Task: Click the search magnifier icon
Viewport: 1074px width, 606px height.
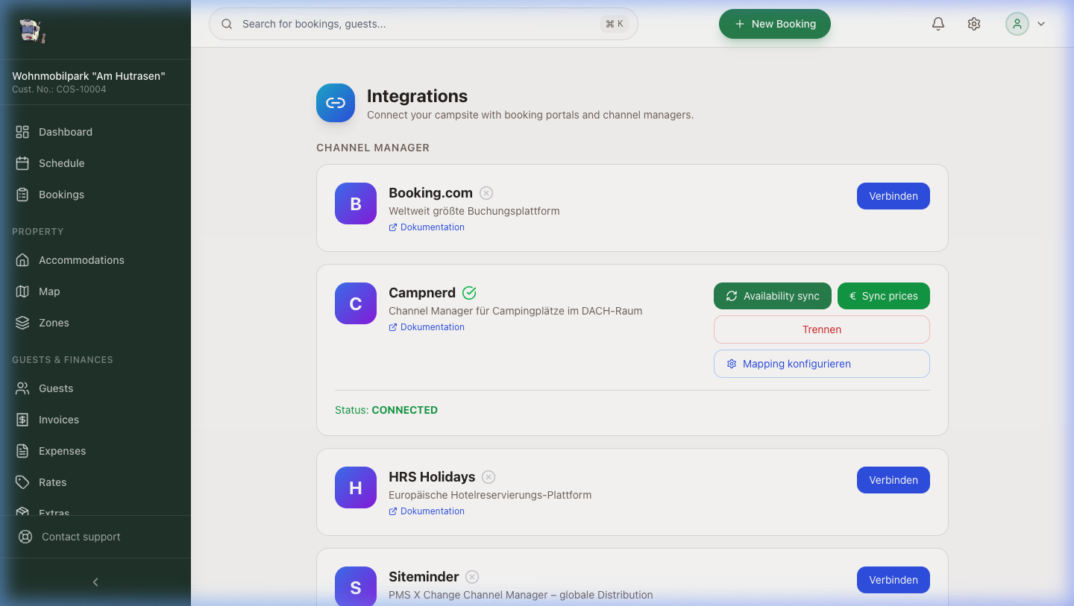Action: 227,24
